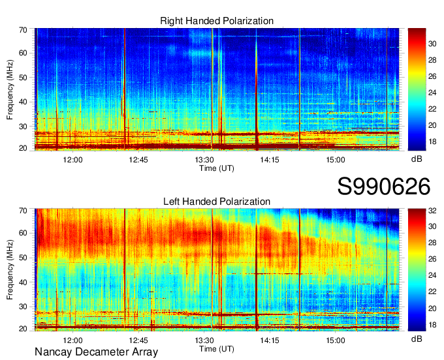The image size is (444, 360).
Task: Click the lower plot's Frequency (MHz) axis label
Action: point(10,270)
